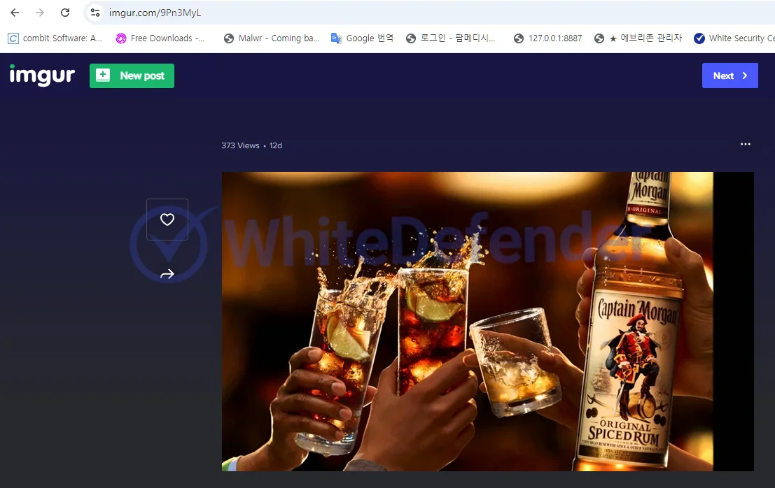The width and height of the screenshot is (775, 488).
Task: Open the Malwr - Coming ba... bookmark
Action: coord(272,38)
